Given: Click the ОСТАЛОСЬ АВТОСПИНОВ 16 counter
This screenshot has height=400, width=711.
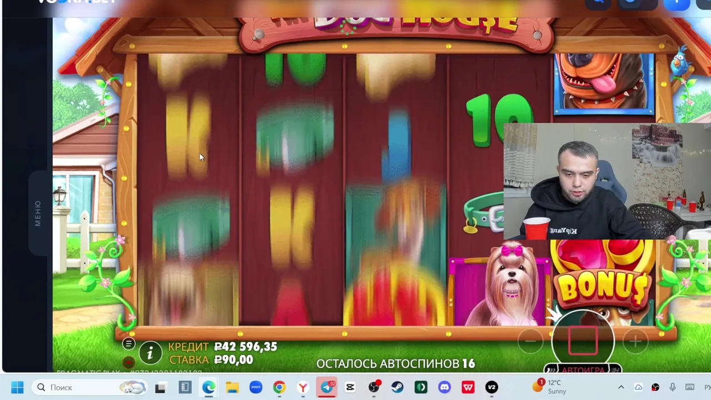Looking at the screenshot, I should 395,364.
